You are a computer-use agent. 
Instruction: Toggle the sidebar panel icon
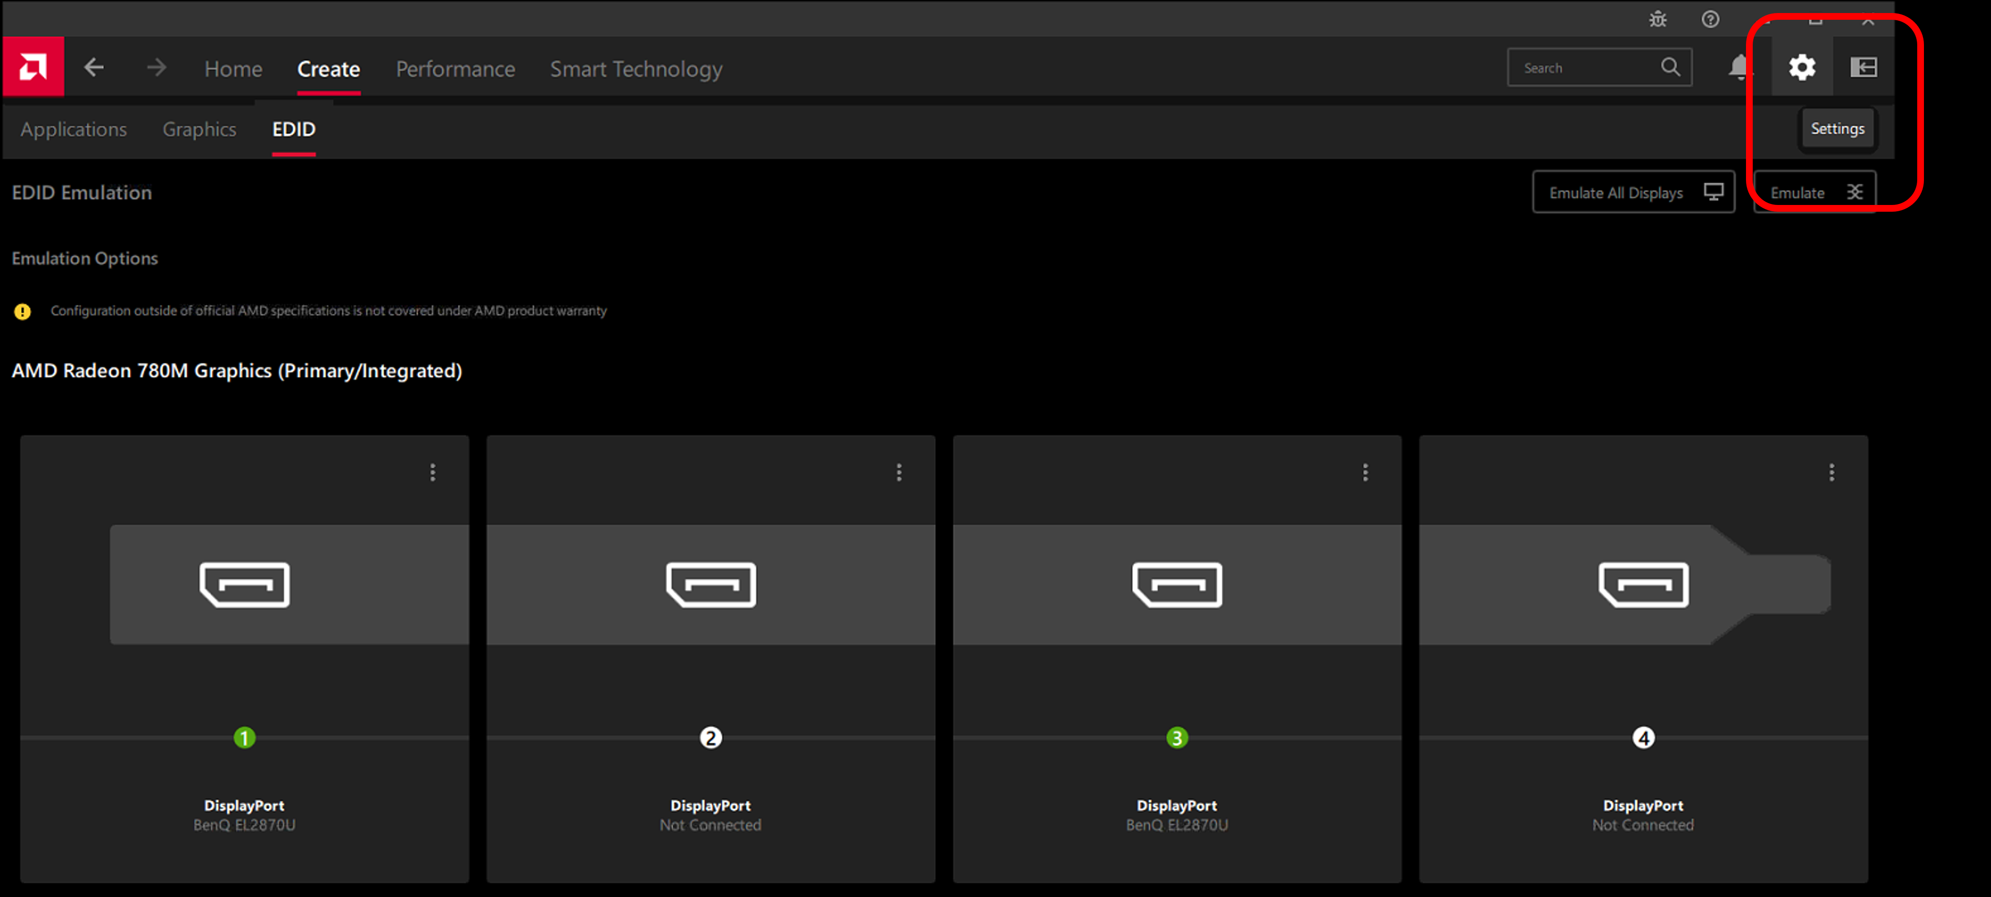click(1864, 67)
